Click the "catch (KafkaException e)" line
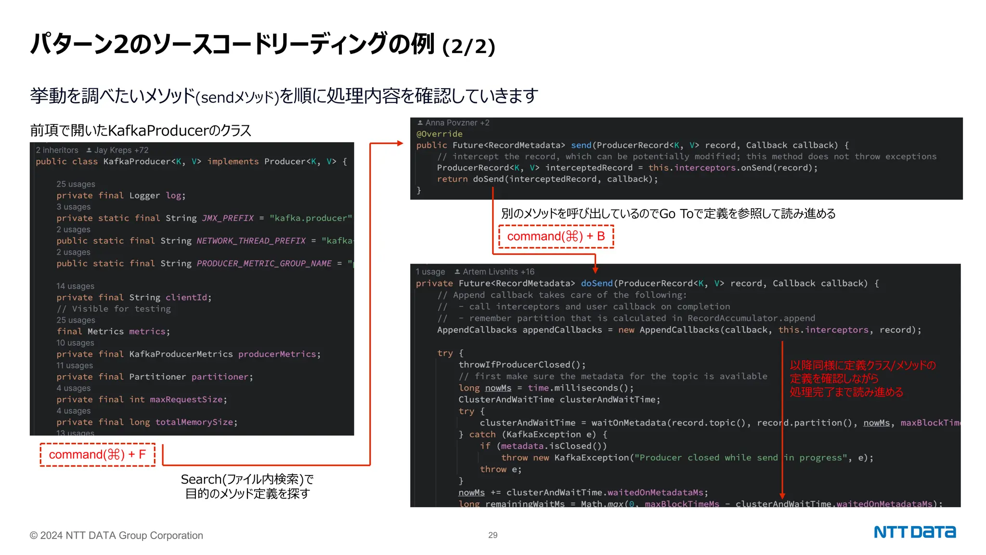Screen dimensions: 986x555 [x=533, y=435]
